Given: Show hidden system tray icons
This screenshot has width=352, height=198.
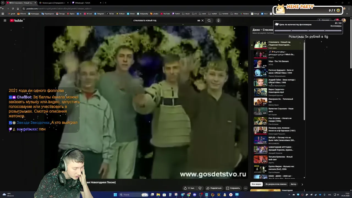Looking at the screenshot, I should click(x=289, y=195).
